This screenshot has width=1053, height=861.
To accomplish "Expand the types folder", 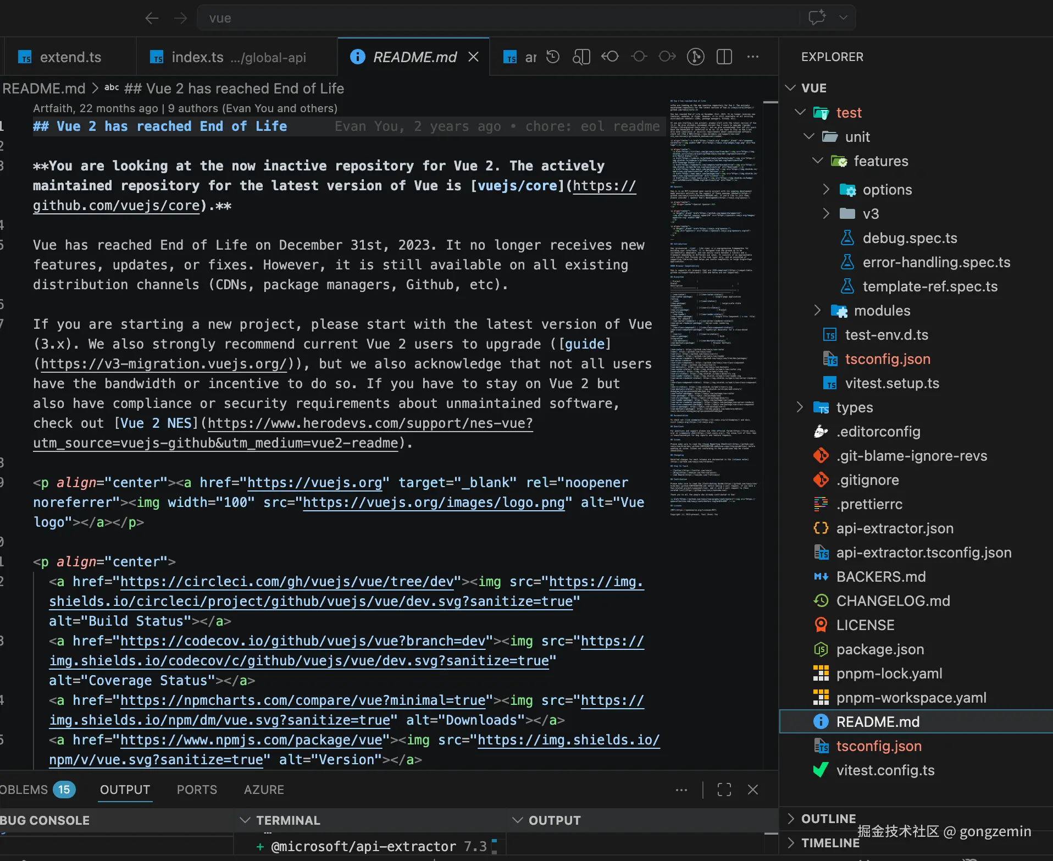I will pyautogui.click(x=800, y=407).
